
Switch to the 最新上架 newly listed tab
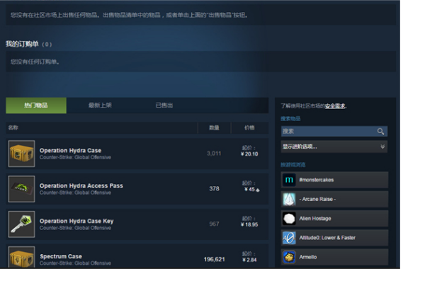tap(100, 105)
